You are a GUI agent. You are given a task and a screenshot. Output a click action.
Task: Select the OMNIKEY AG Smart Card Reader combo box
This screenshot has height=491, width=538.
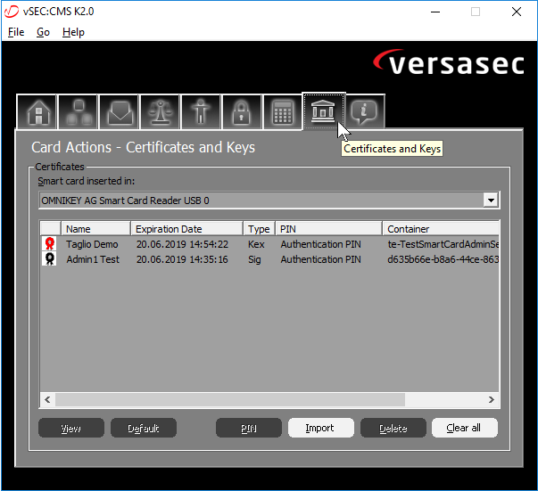(269, 200)
